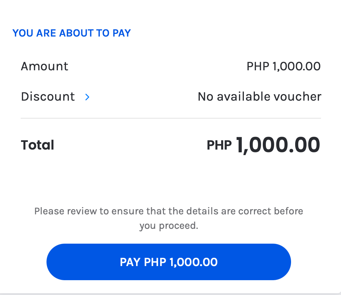Click the blue PAY PHP 1,000.00 button
The width and height of the screenshot is (341, 295).
point(169,262)
